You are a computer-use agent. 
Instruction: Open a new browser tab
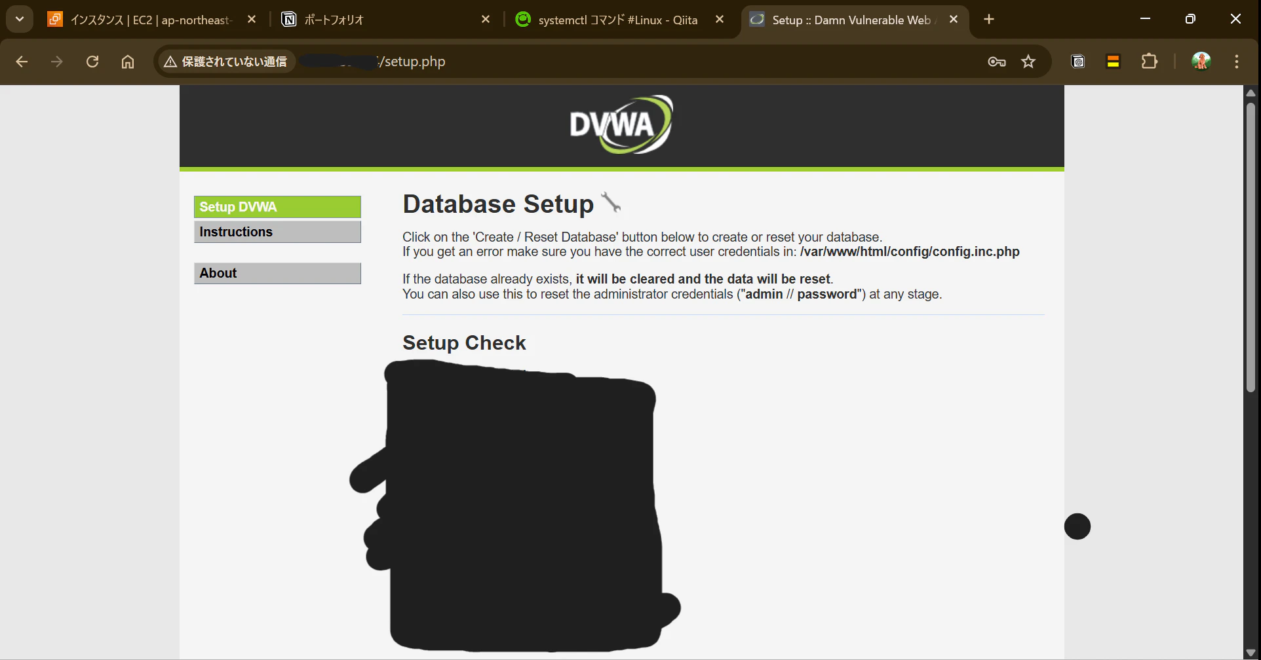tap(989, 20)
